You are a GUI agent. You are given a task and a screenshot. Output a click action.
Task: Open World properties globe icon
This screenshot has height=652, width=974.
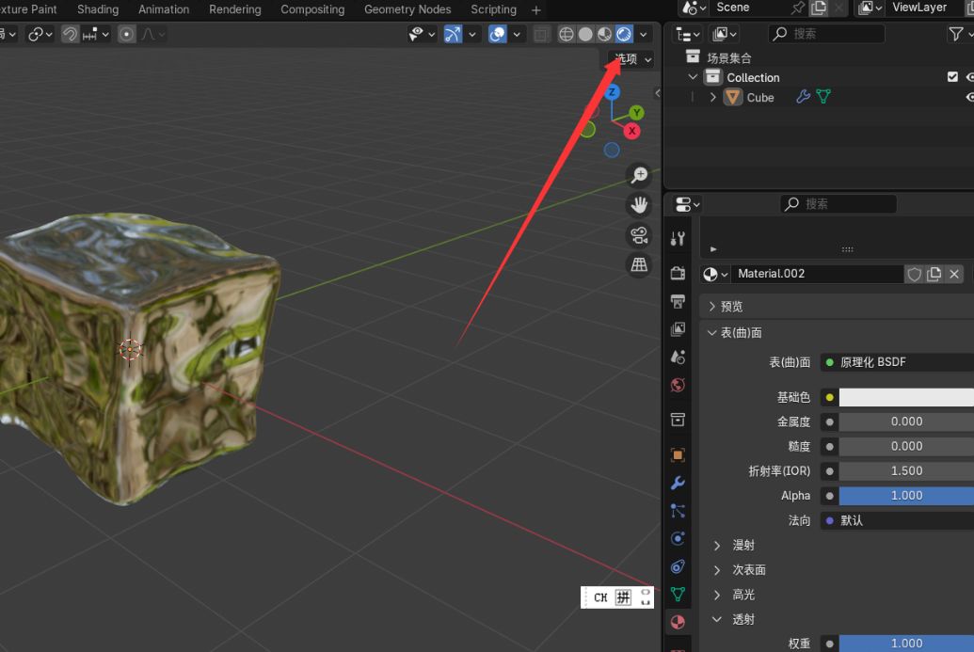(x=677, y=385)
